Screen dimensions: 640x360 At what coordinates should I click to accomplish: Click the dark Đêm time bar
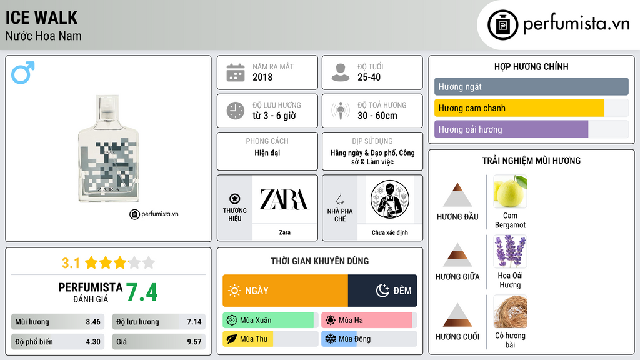click(382, 291)
